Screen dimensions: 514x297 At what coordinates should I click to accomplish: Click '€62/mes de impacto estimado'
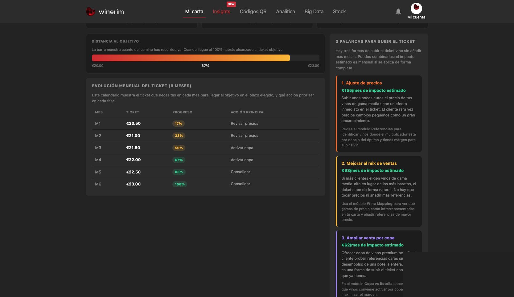pos(372,245)
